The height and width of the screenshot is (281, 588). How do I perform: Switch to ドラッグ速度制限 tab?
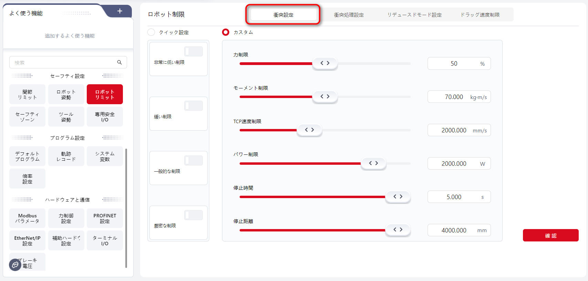480,15
